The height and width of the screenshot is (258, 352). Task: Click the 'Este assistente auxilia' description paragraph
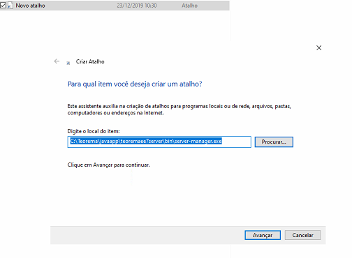(179, 109)
